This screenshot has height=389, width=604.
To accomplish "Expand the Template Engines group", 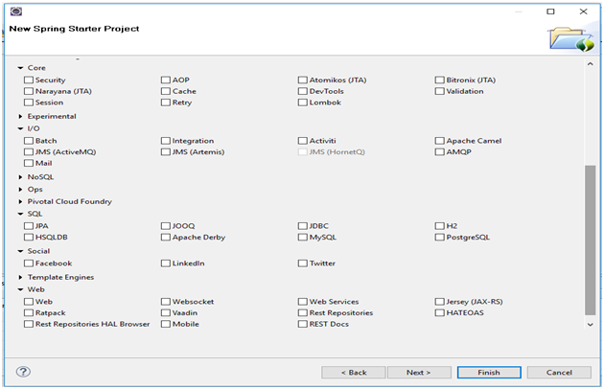I will tap(21, 277).
